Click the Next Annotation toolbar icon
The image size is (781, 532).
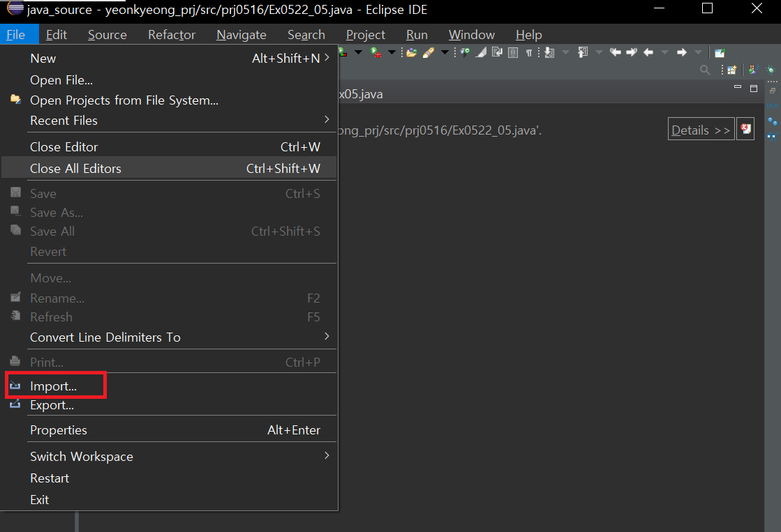549,52
